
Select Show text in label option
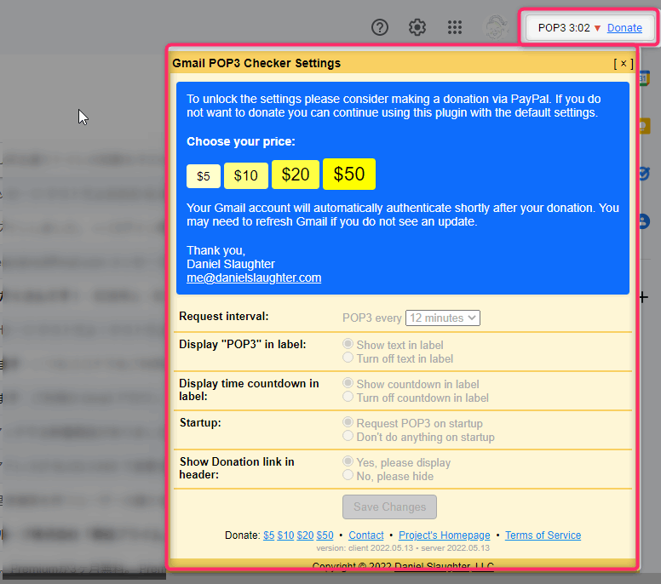point(348,344)
